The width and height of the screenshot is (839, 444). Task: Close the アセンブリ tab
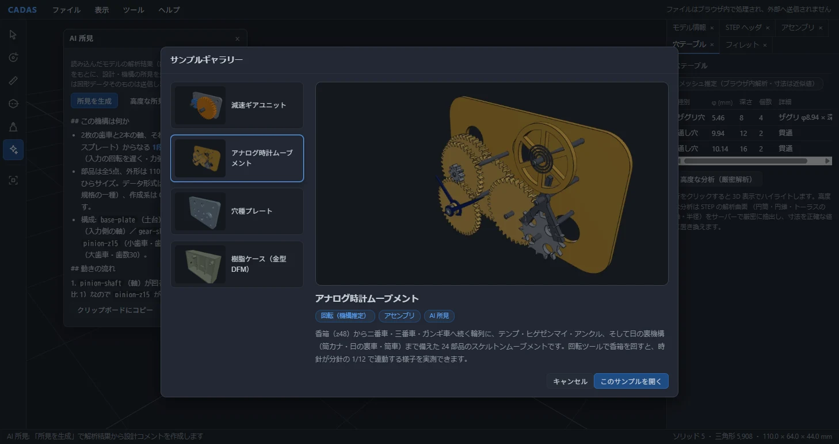coord(821,28)
